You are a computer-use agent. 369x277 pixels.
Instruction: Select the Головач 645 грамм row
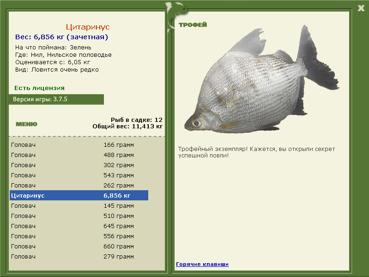click(79, 226)
